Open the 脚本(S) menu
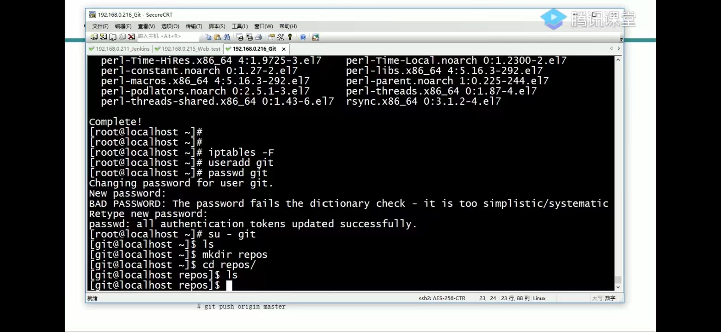721x332 pixels. pyautogui.click(x=217, y=26)
